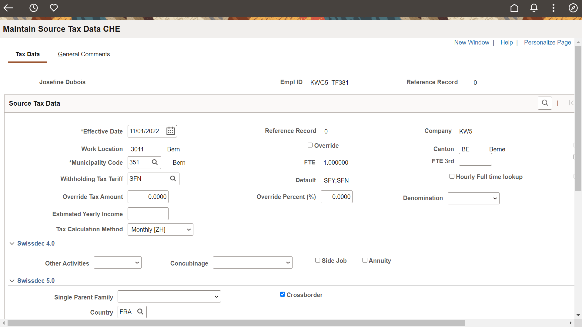
Task: Check the Hourly Full time lookup option
Action: 452,176
